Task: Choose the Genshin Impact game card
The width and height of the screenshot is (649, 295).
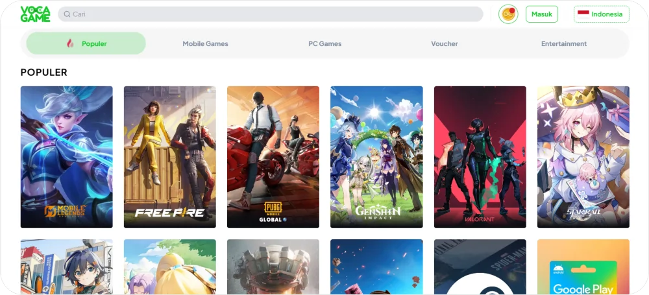Action: click(x=376, y=157)
